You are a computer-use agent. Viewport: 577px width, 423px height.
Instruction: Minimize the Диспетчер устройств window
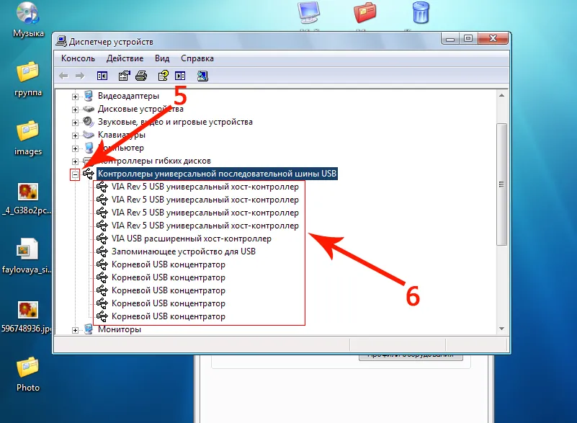450,39
